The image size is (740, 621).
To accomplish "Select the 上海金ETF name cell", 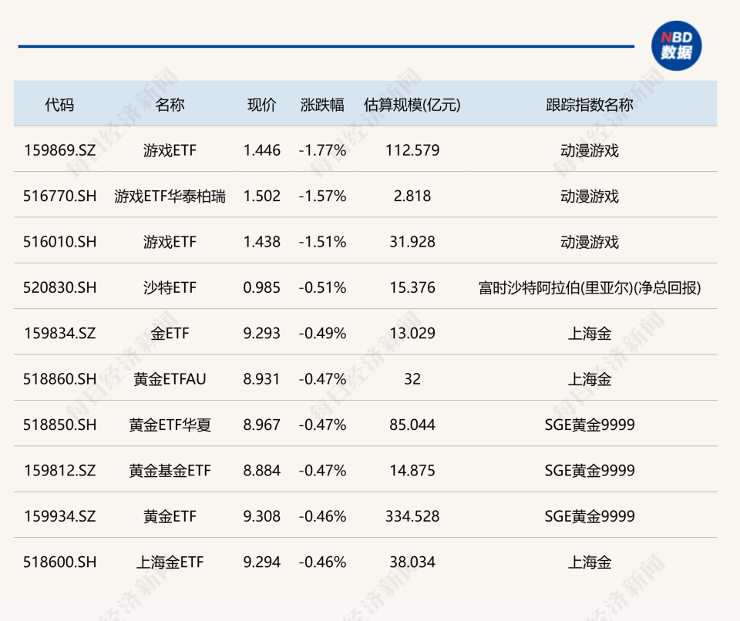I will tap(170, 562).
